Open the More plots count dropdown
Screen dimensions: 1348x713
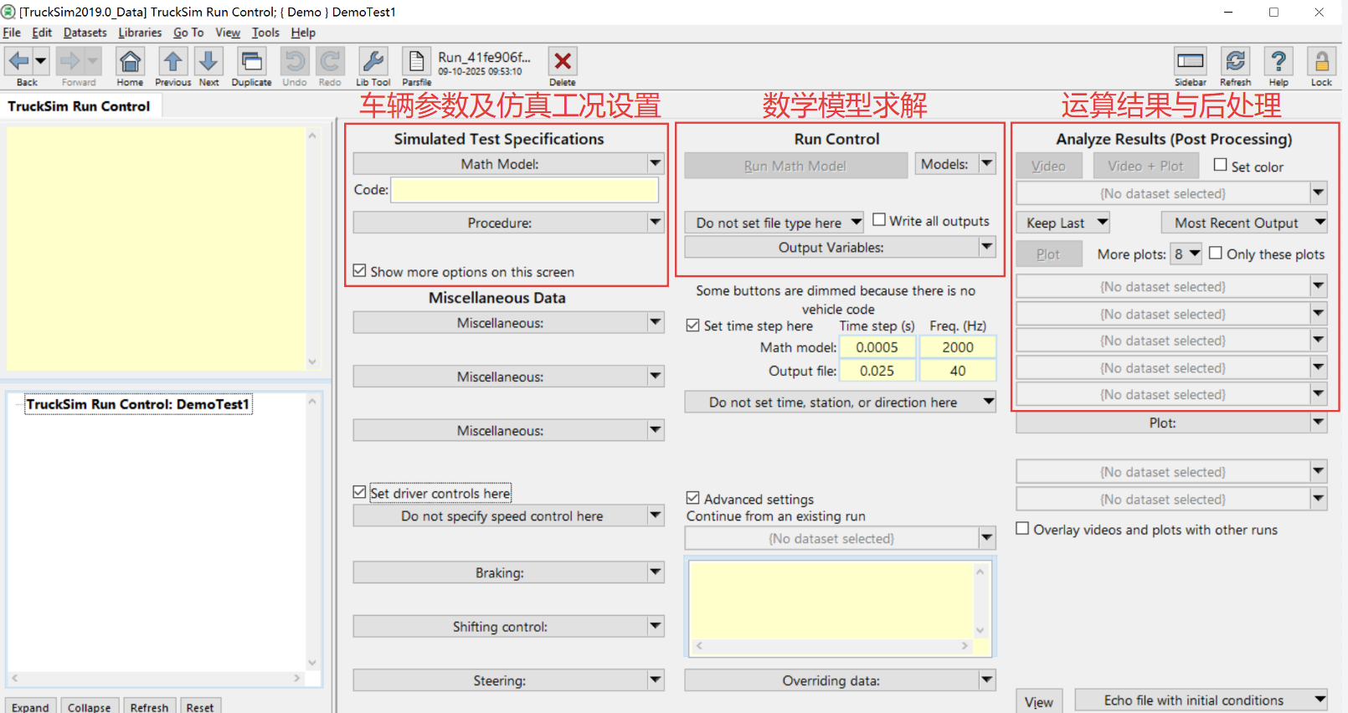[x=1186, y=254]
